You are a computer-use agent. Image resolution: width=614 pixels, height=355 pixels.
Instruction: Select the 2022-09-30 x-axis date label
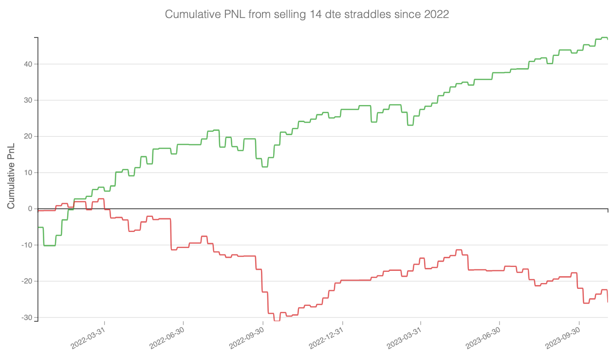coord(247,337)
